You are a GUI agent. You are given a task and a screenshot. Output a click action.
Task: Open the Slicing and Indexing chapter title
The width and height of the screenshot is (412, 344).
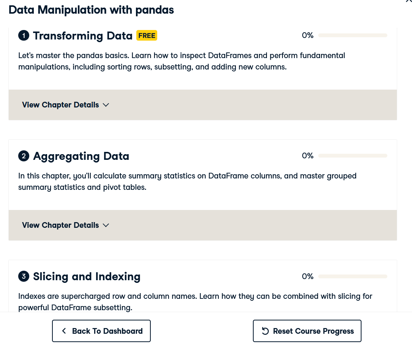(x=87, y=276)
